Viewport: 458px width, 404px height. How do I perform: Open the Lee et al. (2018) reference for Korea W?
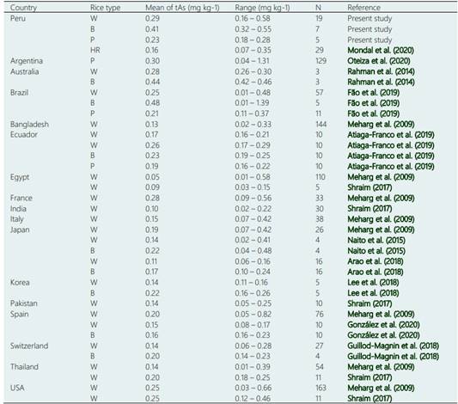click(x=373, y=283)
